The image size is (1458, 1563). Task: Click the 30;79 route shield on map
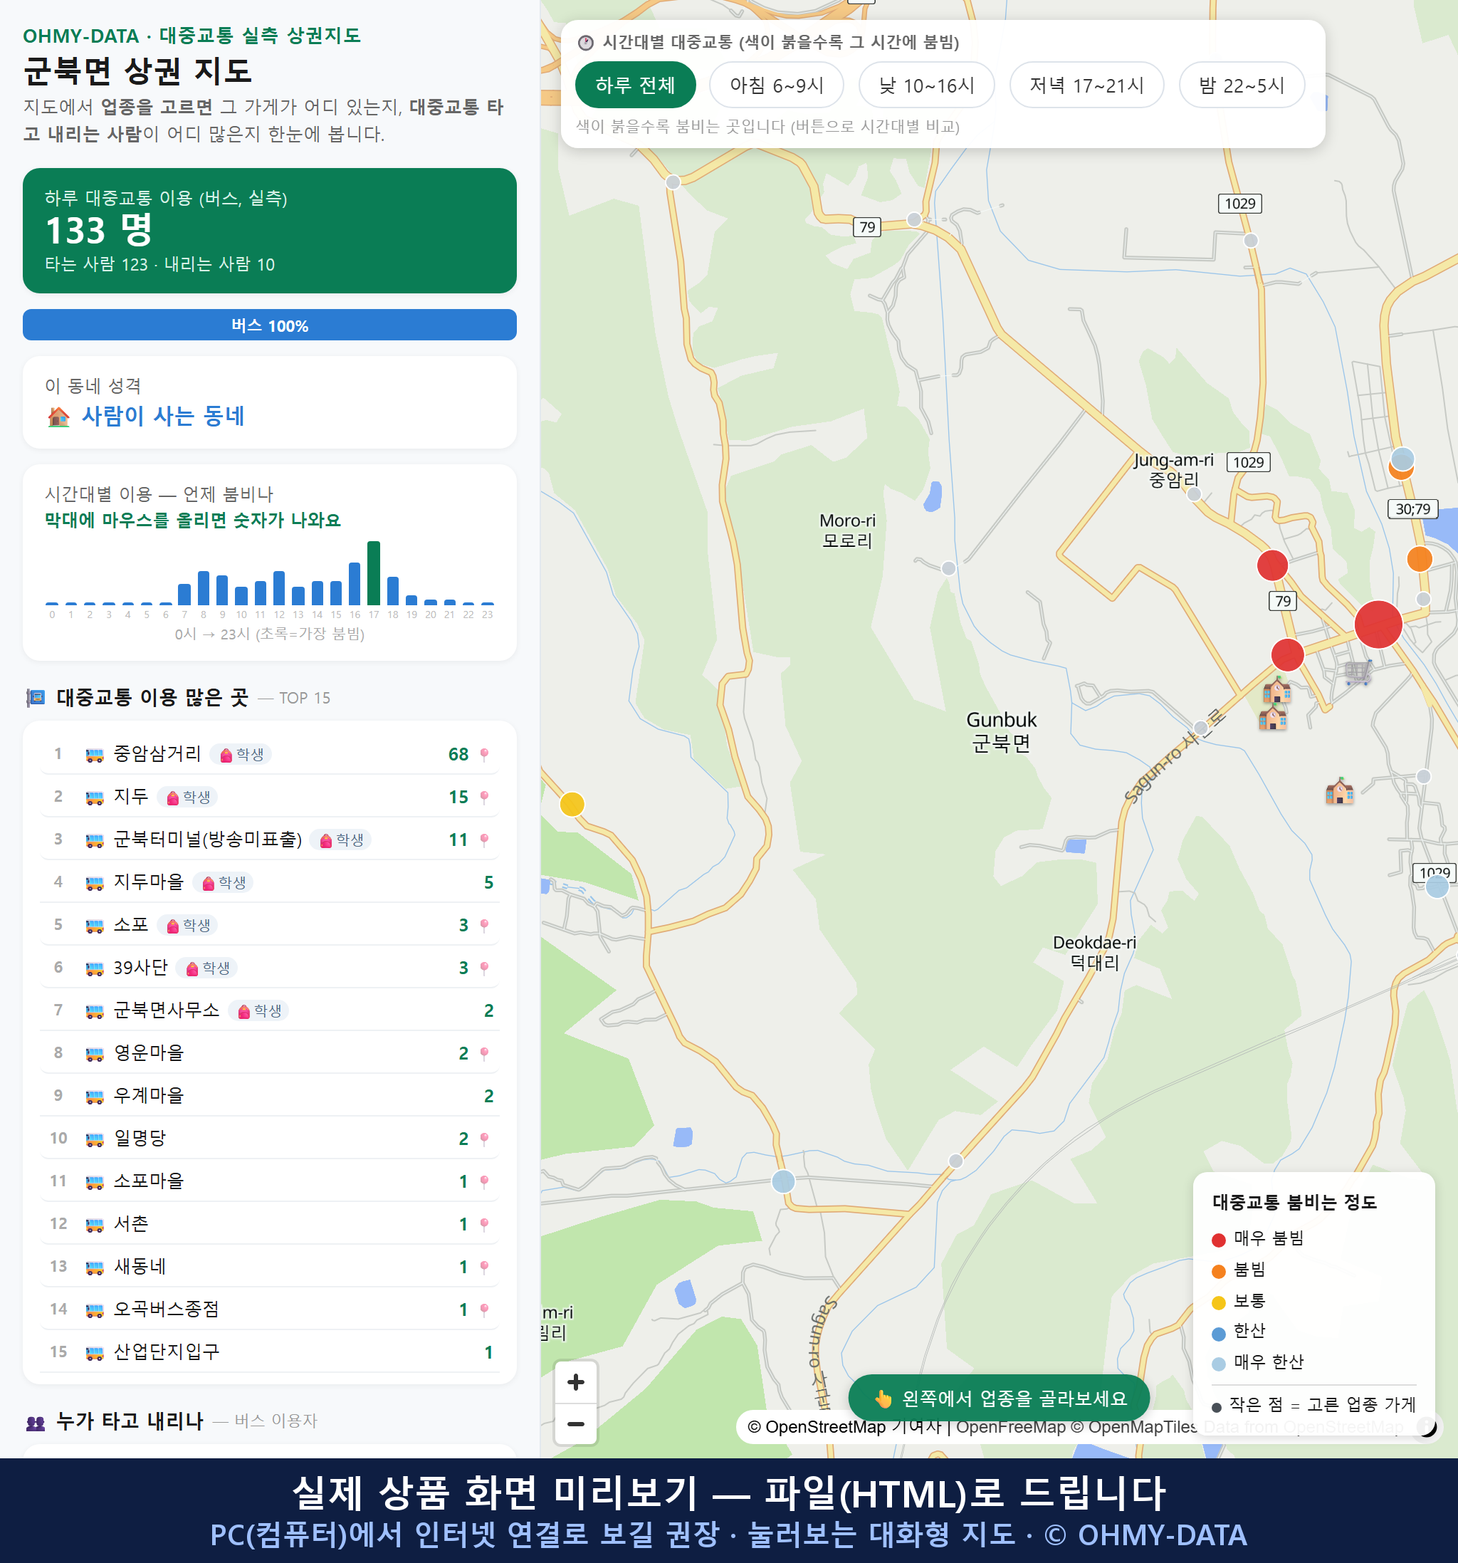coord(1412,508)
